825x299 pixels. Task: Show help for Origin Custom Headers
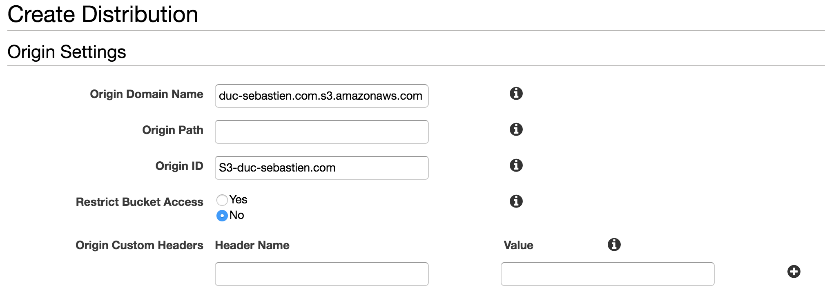point(614,245)
